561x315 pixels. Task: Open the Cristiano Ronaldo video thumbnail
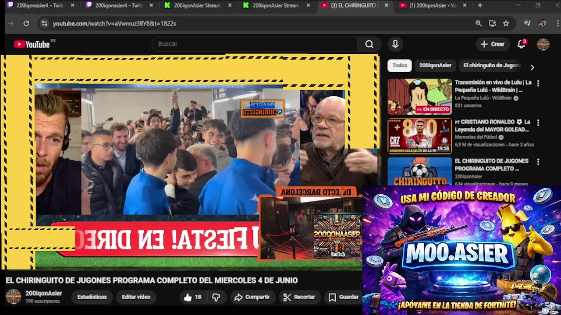(419, 136)
